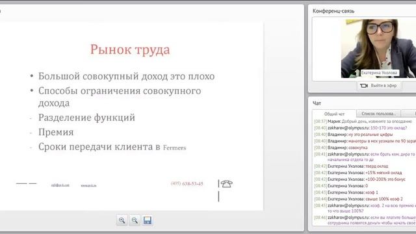Screen dimensions: 416x234
Task: Open the email link in slide footer
Action: click(x=60, y=185)
